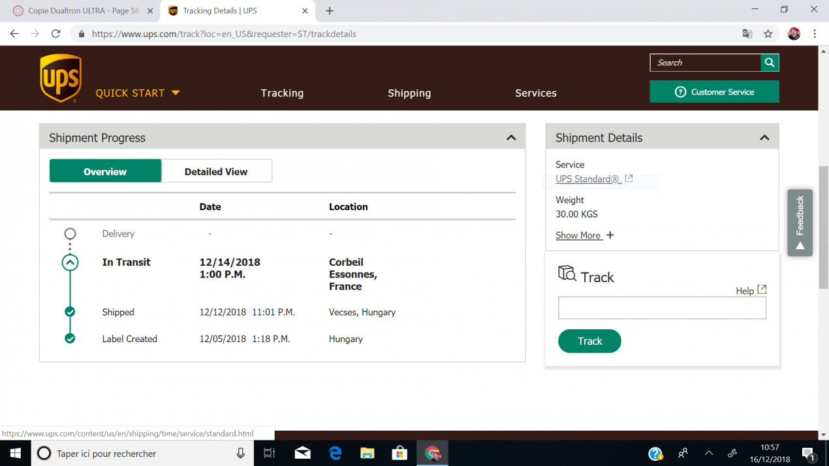The height and width of the screenshot is (466, 829).
Task: Click the Corbeil Essonnes, France location
Action: click(x=353, y=274)
